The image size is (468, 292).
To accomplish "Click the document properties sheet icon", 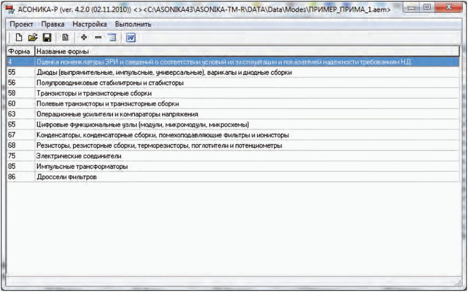I will [x=65, y=37].
